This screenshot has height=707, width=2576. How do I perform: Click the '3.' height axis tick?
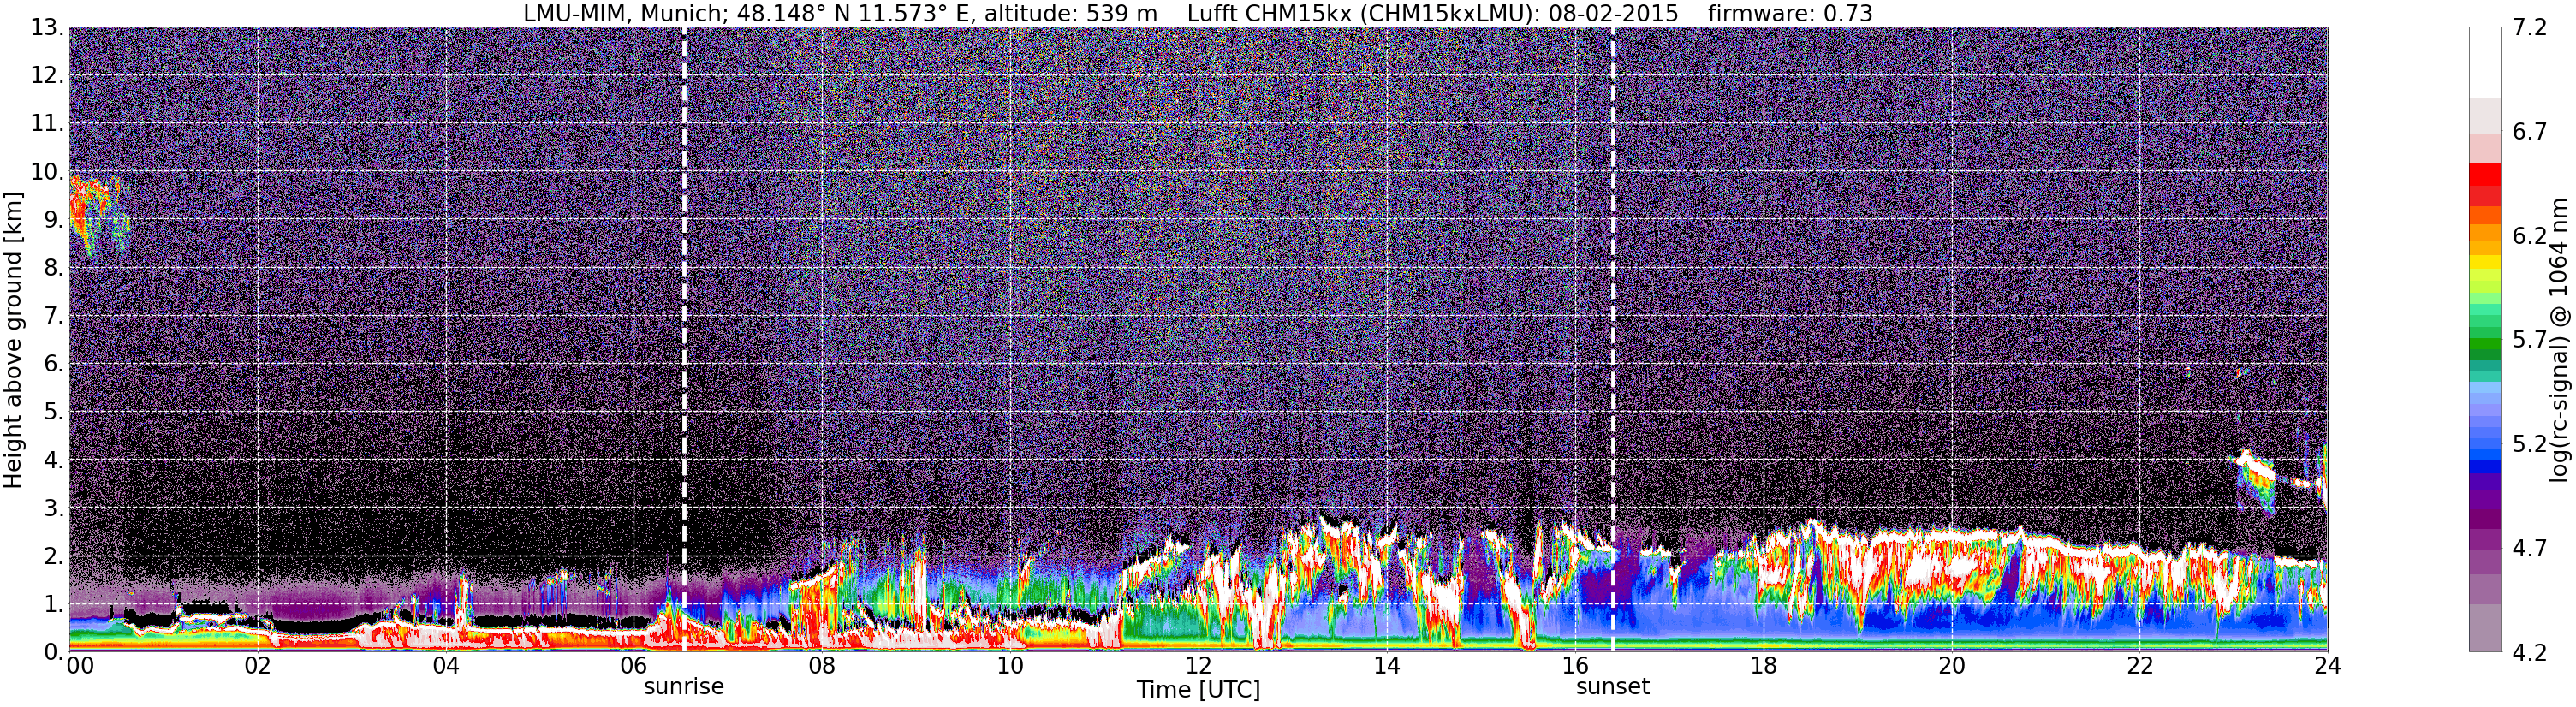click(x=53, y=508)
